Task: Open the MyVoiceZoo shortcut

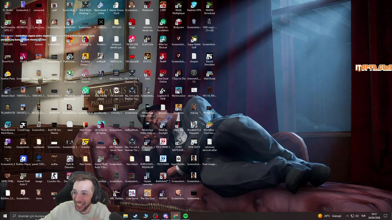Action: pos(179,92)
